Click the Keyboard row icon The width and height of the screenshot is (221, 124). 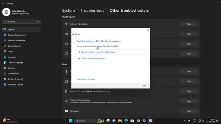66,111
